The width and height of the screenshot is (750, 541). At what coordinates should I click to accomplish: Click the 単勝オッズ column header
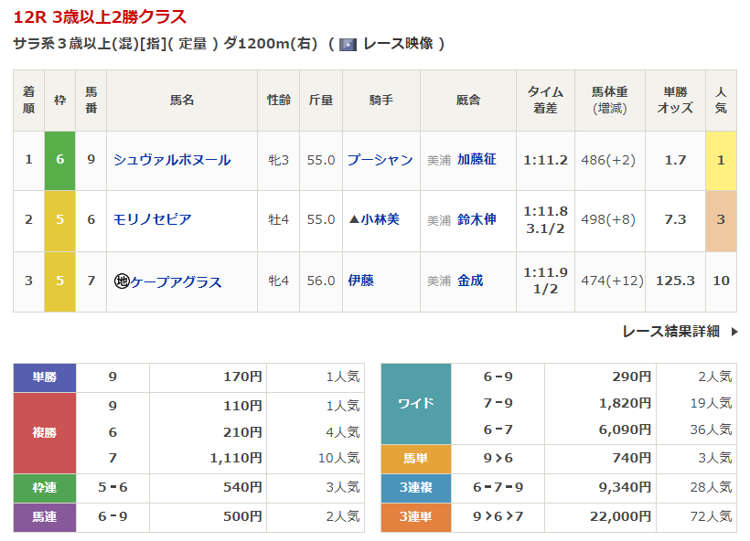675,100
